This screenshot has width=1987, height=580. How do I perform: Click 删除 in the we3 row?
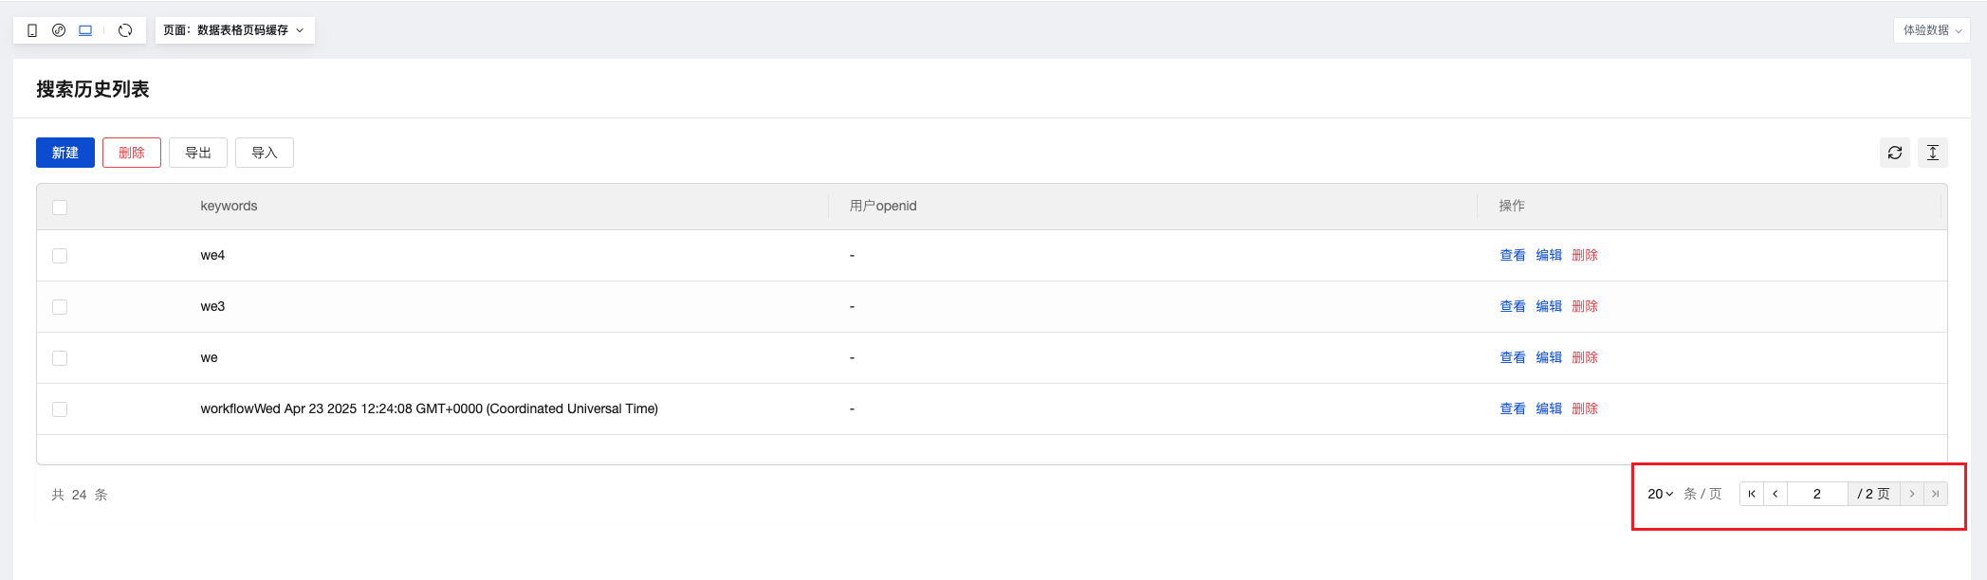[x=1585, y=306]
